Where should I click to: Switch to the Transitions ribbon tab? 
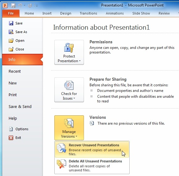88,13
